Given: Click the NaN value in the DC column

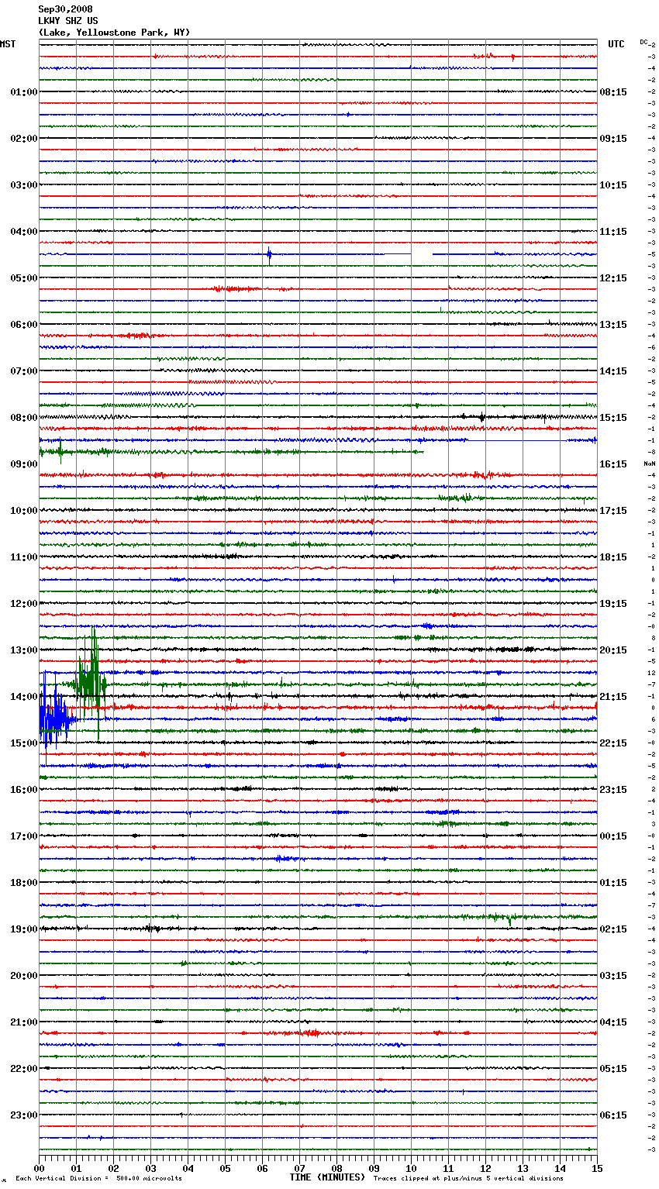Looking at the screenshot, I should (649, 464).
